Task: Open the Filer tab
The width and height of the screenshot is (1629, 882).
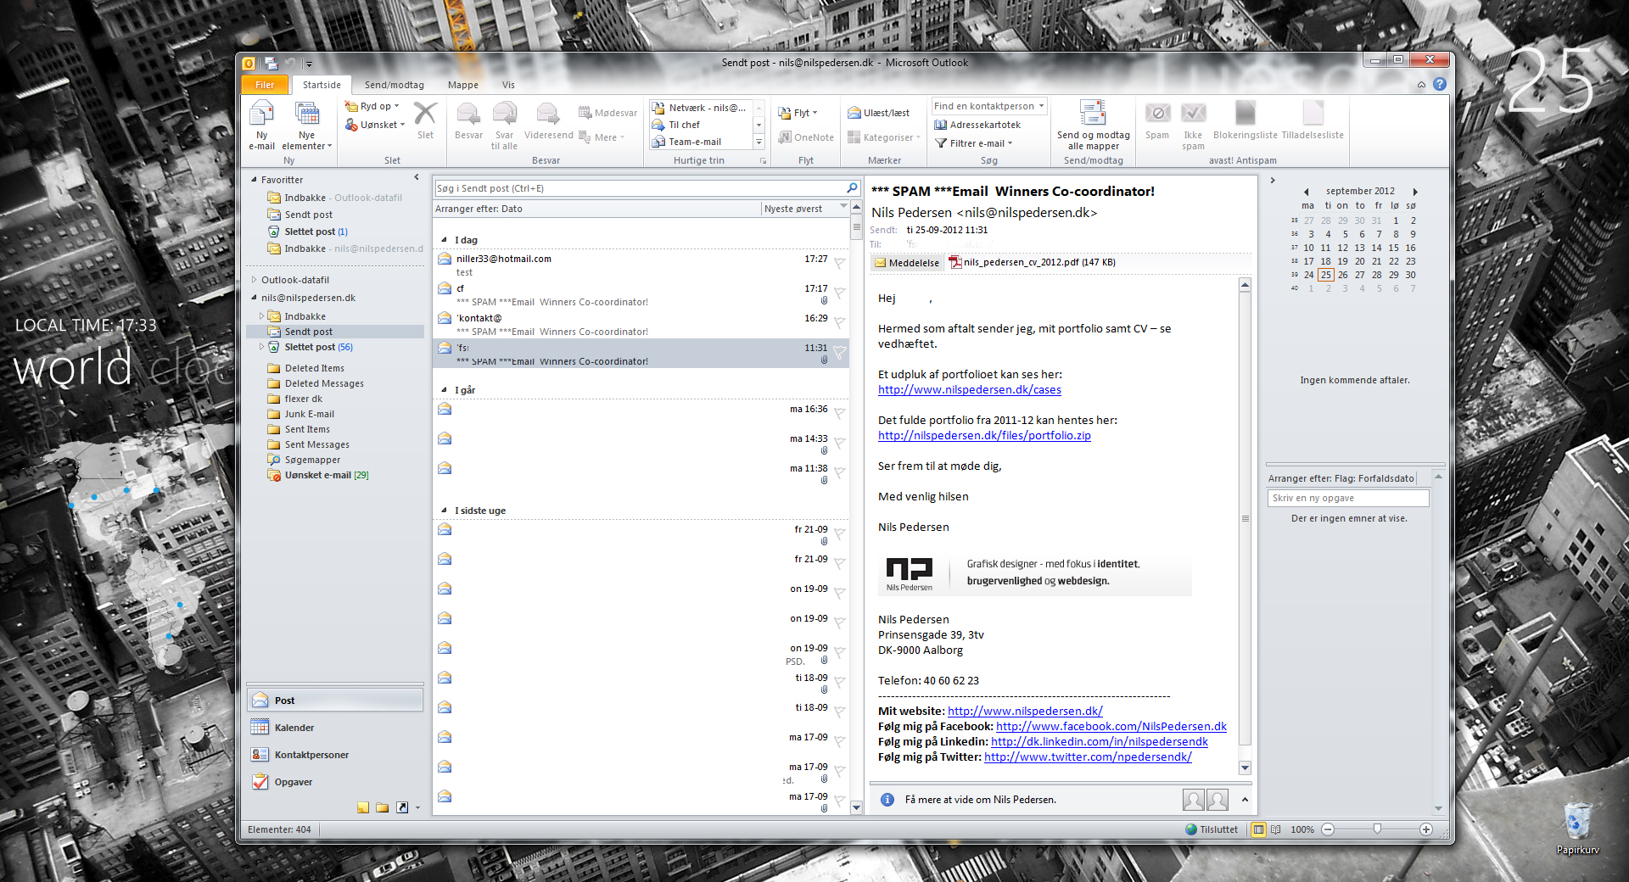Action: point(265,85)
